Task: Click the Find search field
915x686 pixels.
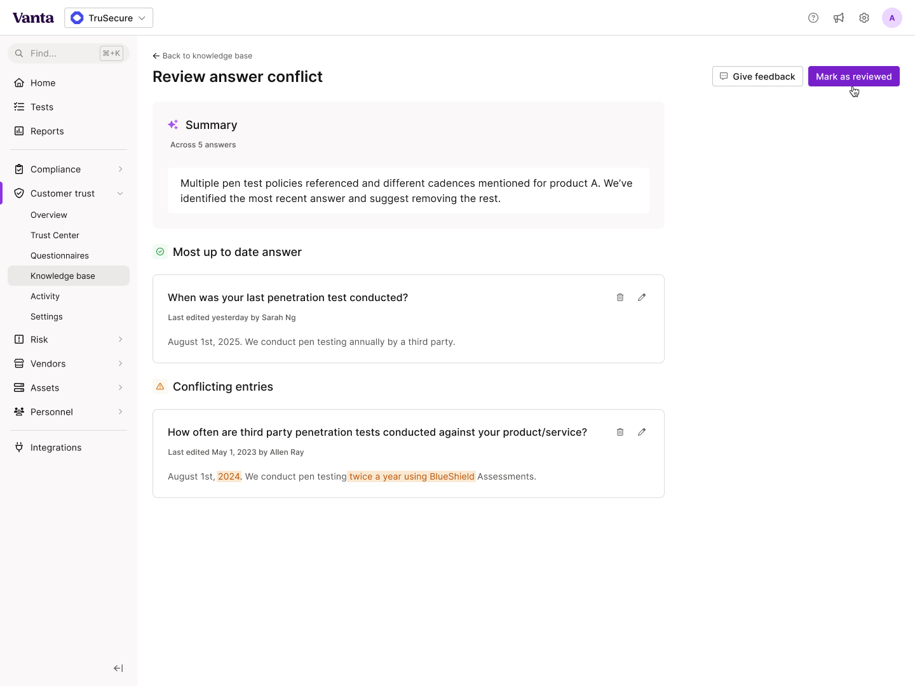Action: coord(64,53)
